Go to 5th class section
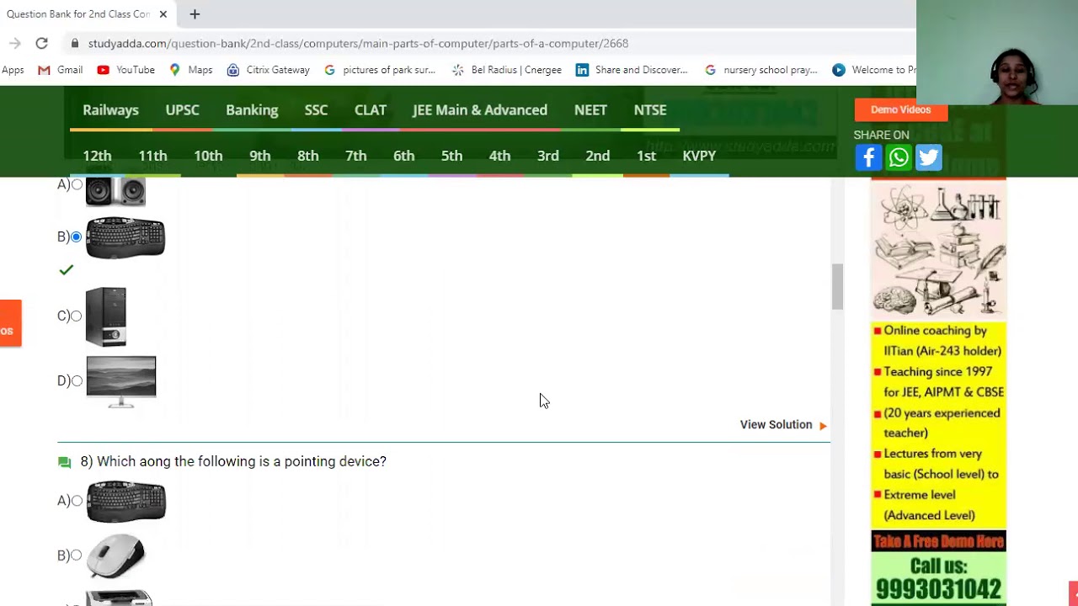Viewport: 1078px width, 606px height. (x=451, y=156)
